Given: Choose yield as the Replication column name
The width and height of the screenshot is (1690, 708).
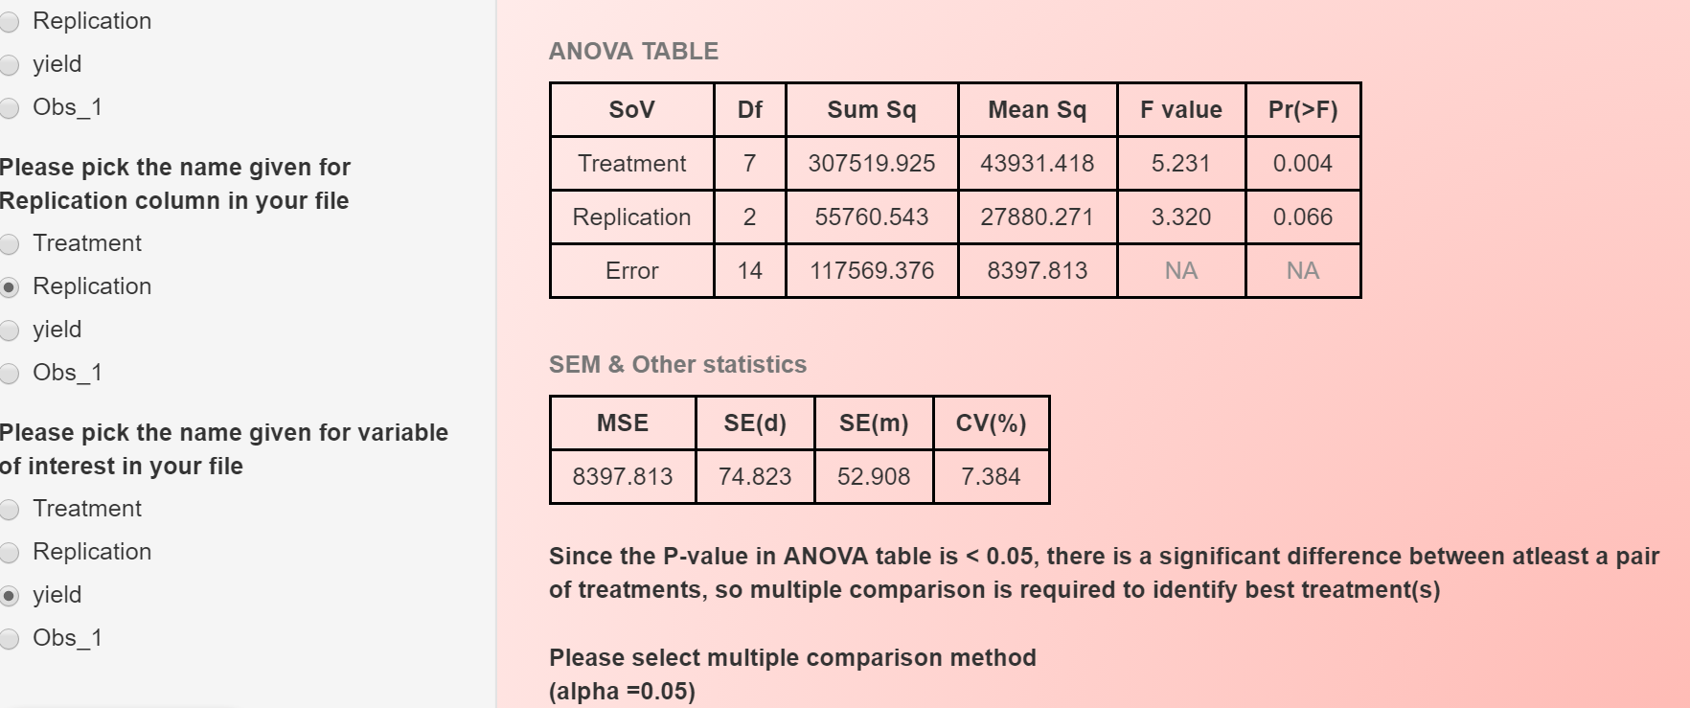Looking at the screenshot, I should [x=10, y=331].
